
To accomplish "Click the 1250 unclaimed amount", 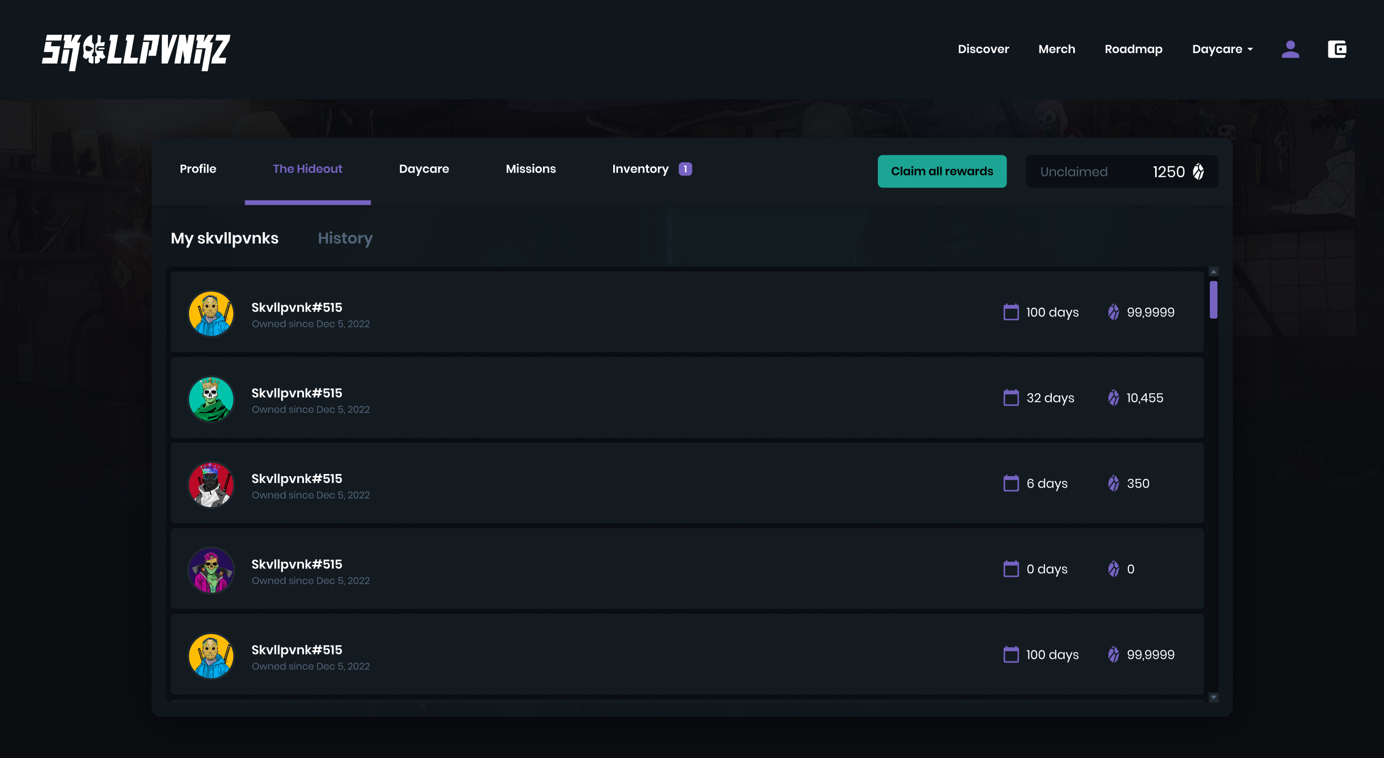I will pyautogui.click(x=1169, y=171).
